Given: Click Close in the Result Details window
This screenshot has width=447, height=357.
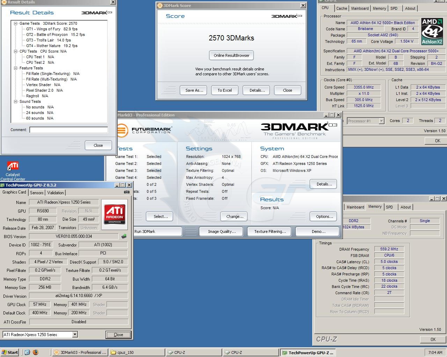Looking at the screenshot, I should pyautogui.click(x=98, y=145).
